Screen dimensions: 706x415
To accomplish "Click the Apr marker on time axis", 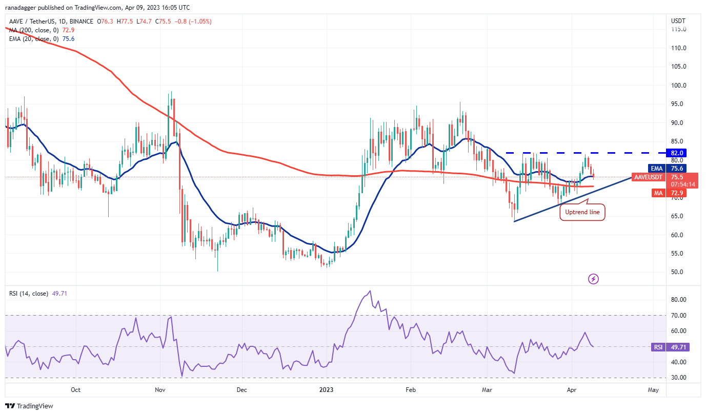I will (x=571, y=390).
